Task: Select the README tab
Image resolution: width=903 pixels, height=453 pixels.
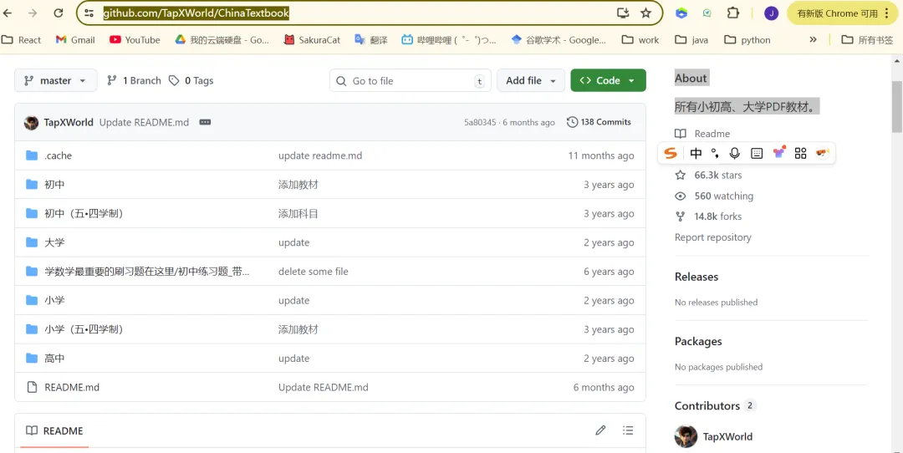Action: point(54,430)
